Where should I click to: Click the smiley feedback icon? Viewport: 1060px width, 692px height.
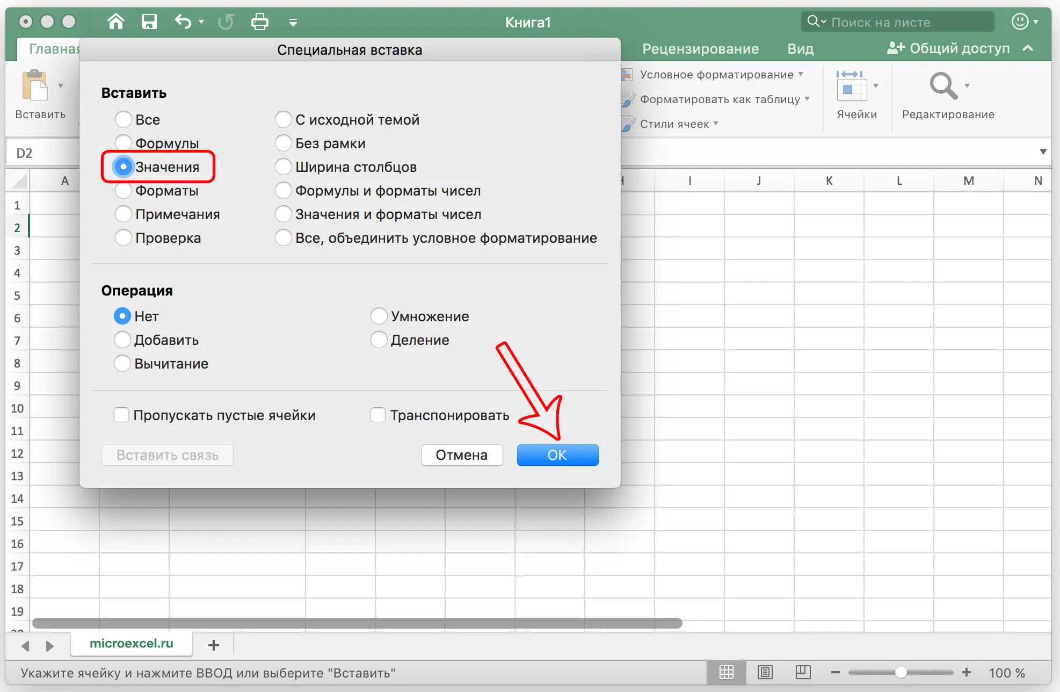[1020, 21]
